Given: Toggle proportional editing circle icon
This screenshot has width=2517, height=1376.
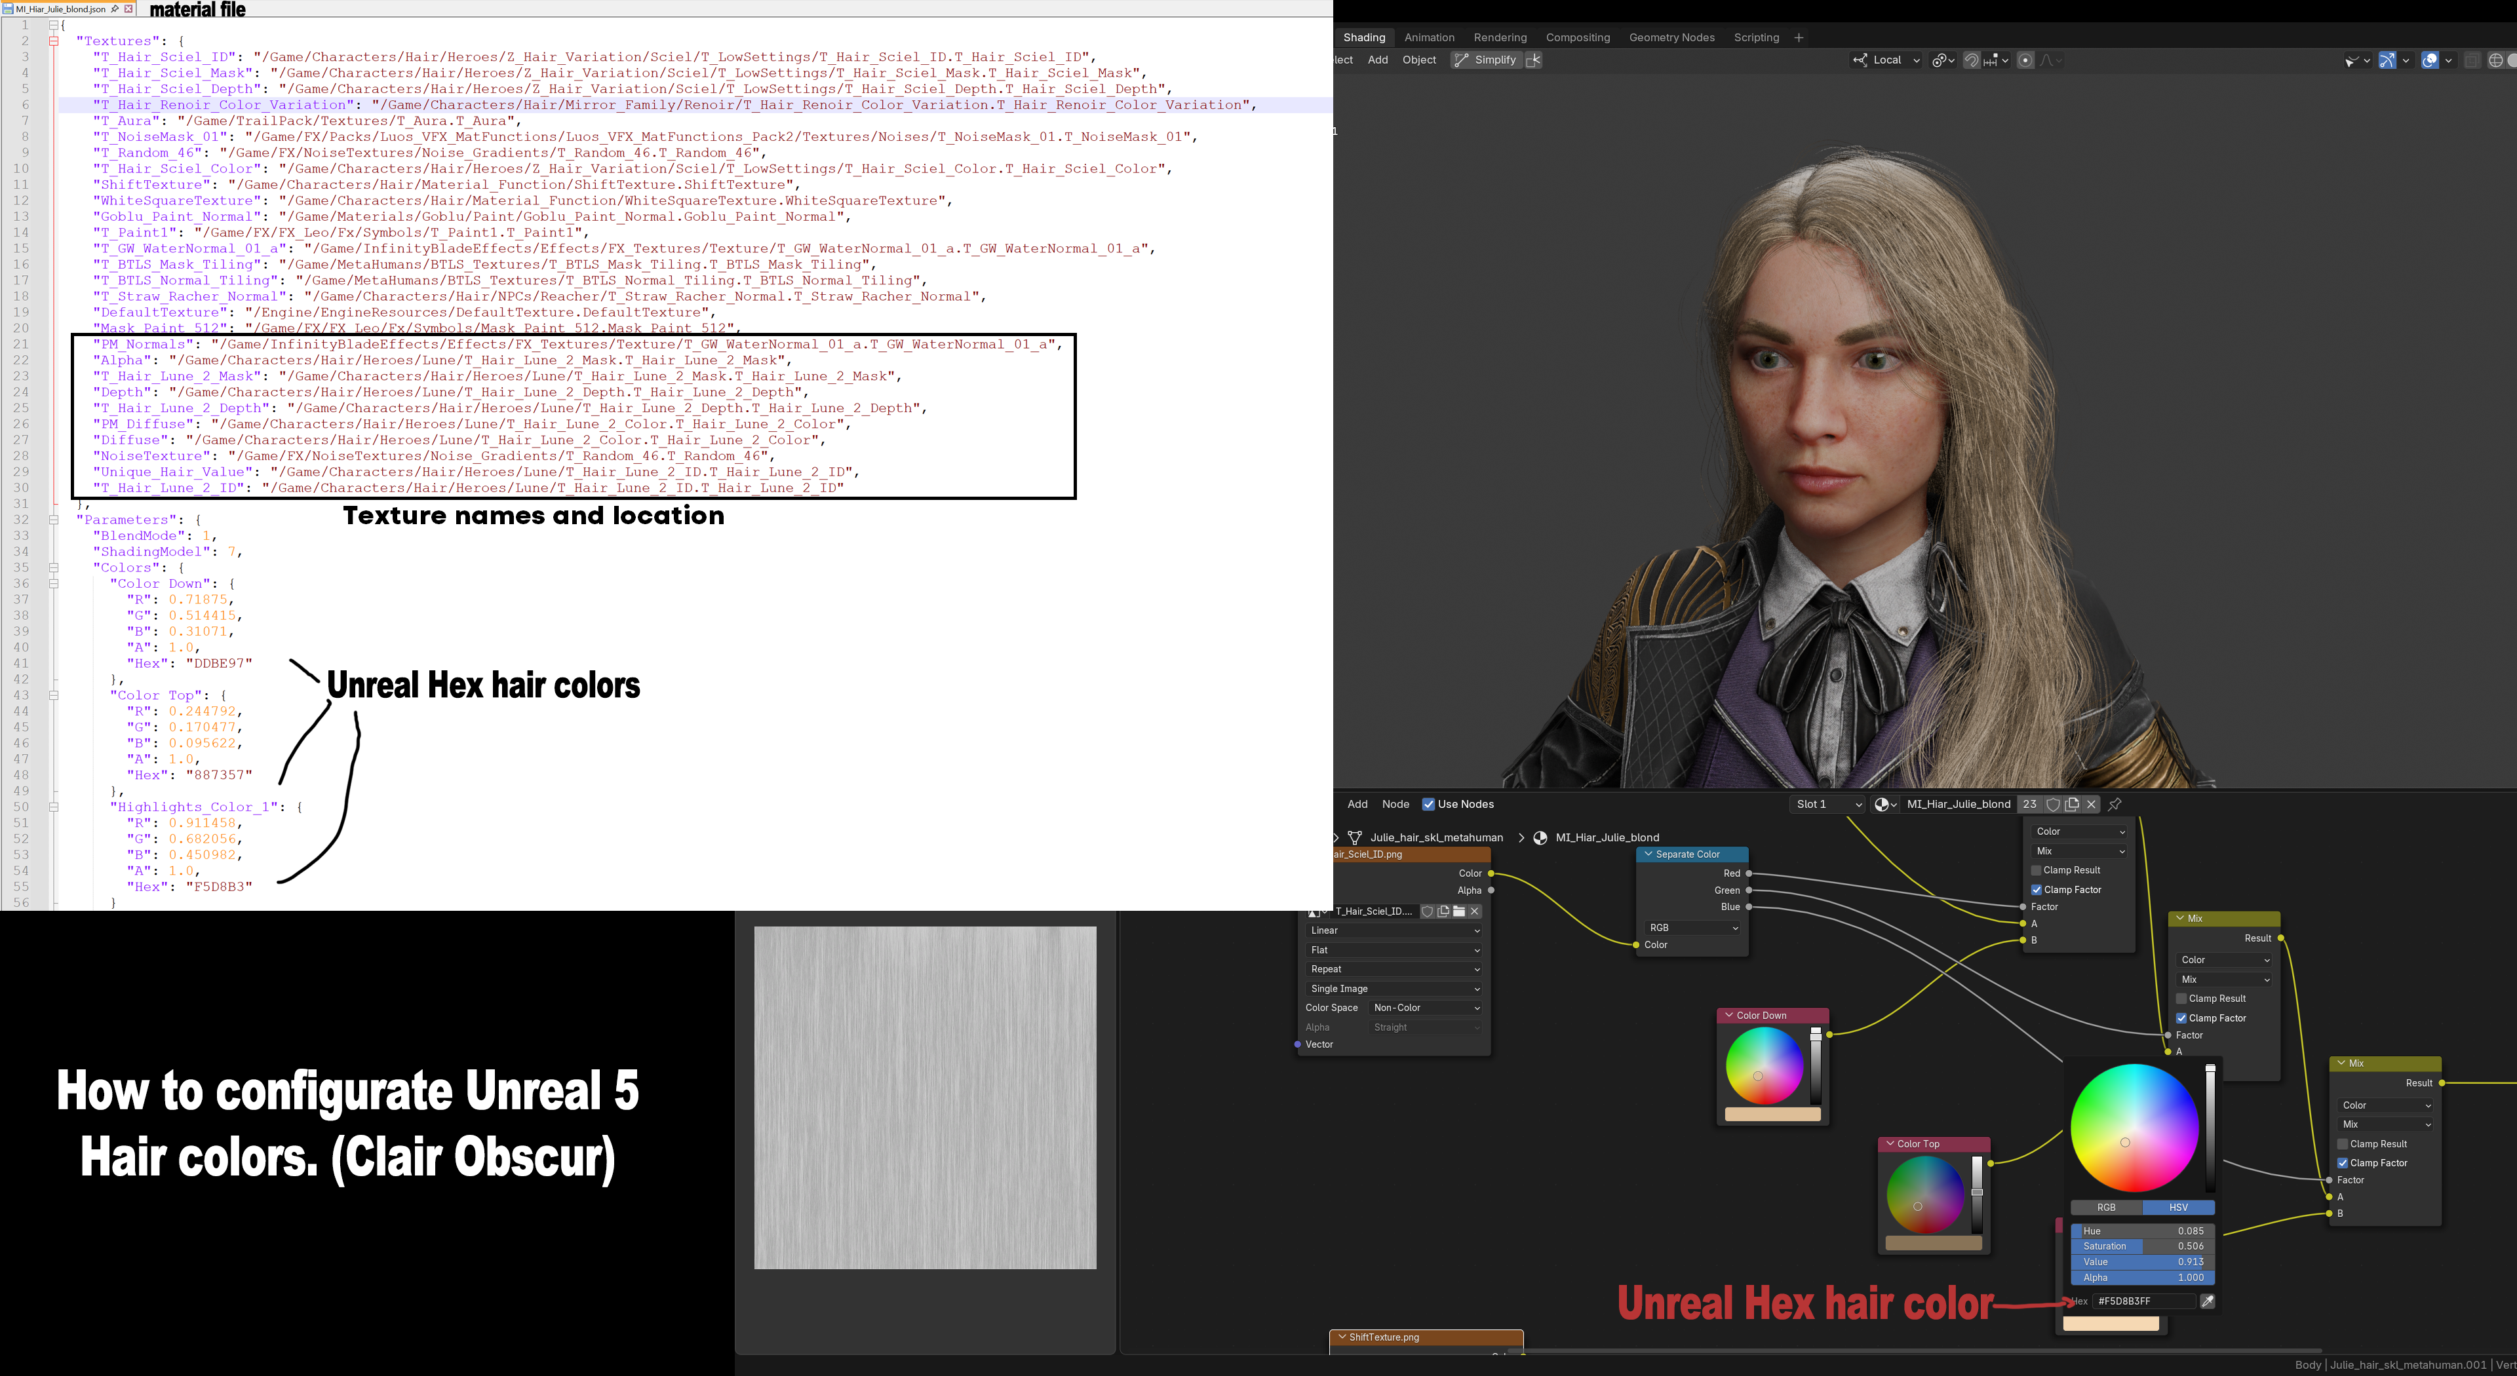Looking at the screenshot, I should point(2025,60).
